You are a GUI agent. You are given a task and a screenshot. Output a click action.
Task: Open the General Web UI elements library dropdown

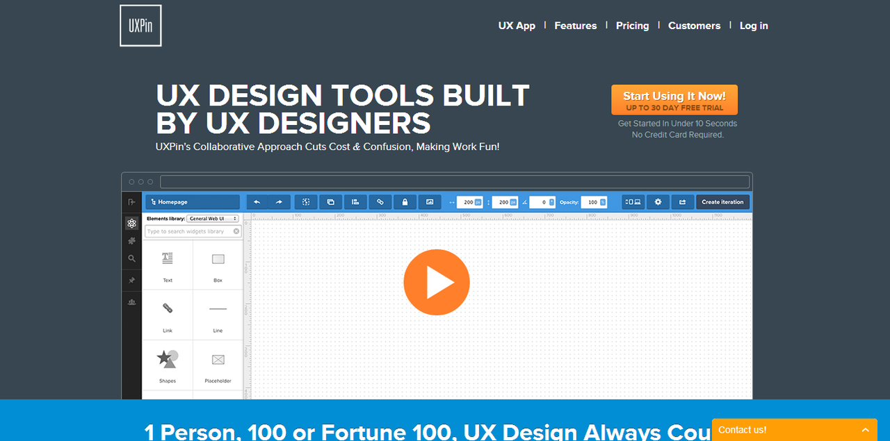[213, 219]
